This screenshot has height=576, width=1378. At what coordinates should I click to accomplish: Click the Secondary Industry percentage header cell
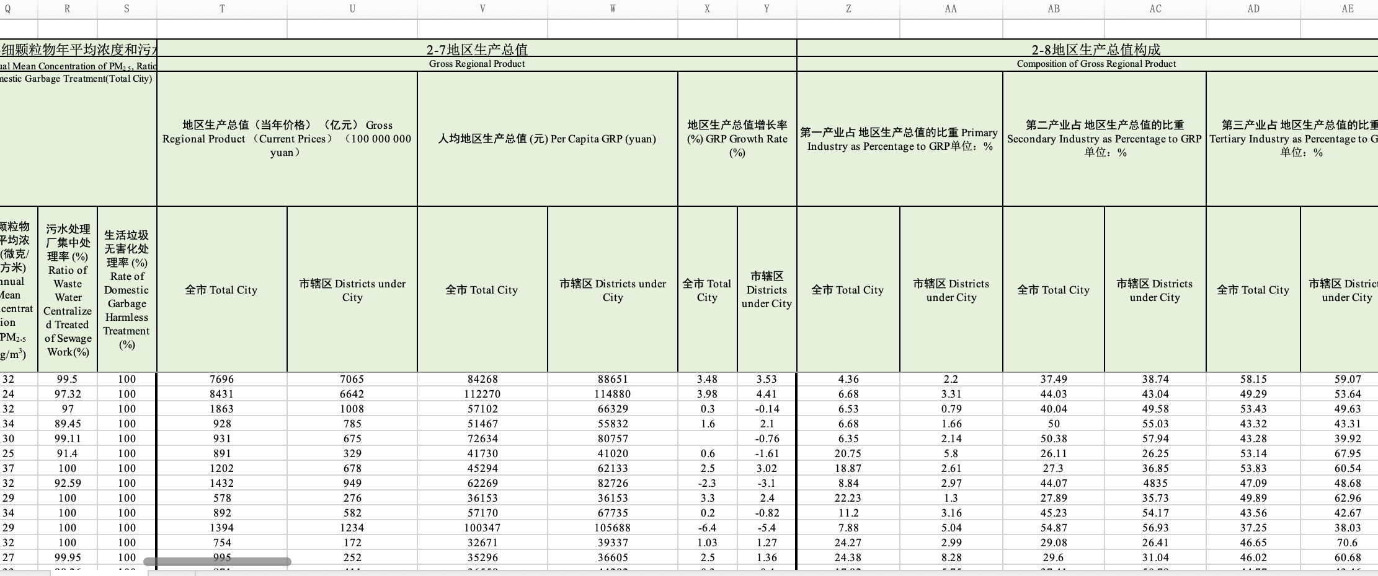click(x=1105, y=139)
